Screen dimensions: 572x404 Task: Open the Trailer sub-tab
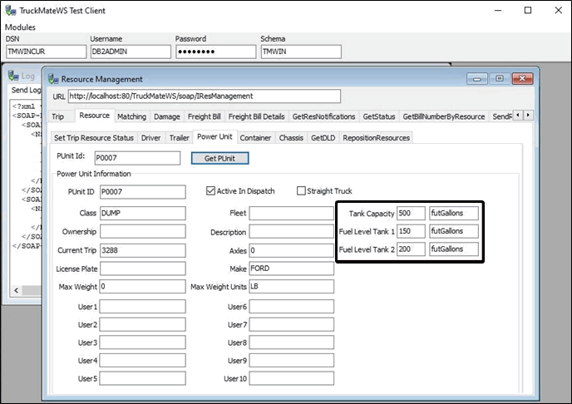[x=179, y=137]
